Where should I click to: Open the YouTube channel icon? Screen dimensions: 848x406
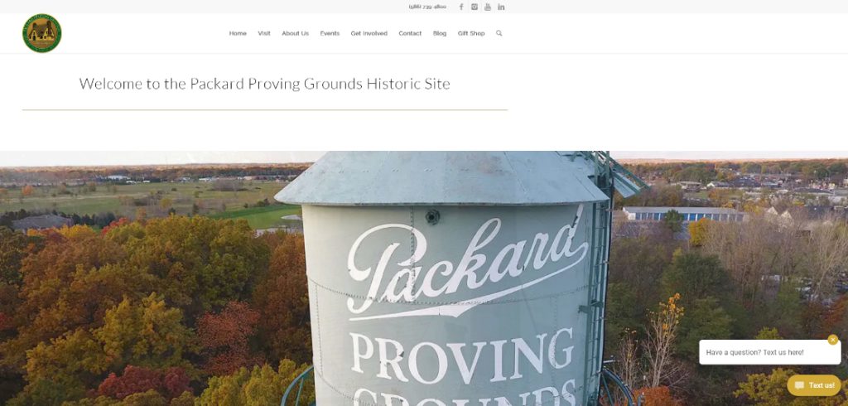[487, 7]
